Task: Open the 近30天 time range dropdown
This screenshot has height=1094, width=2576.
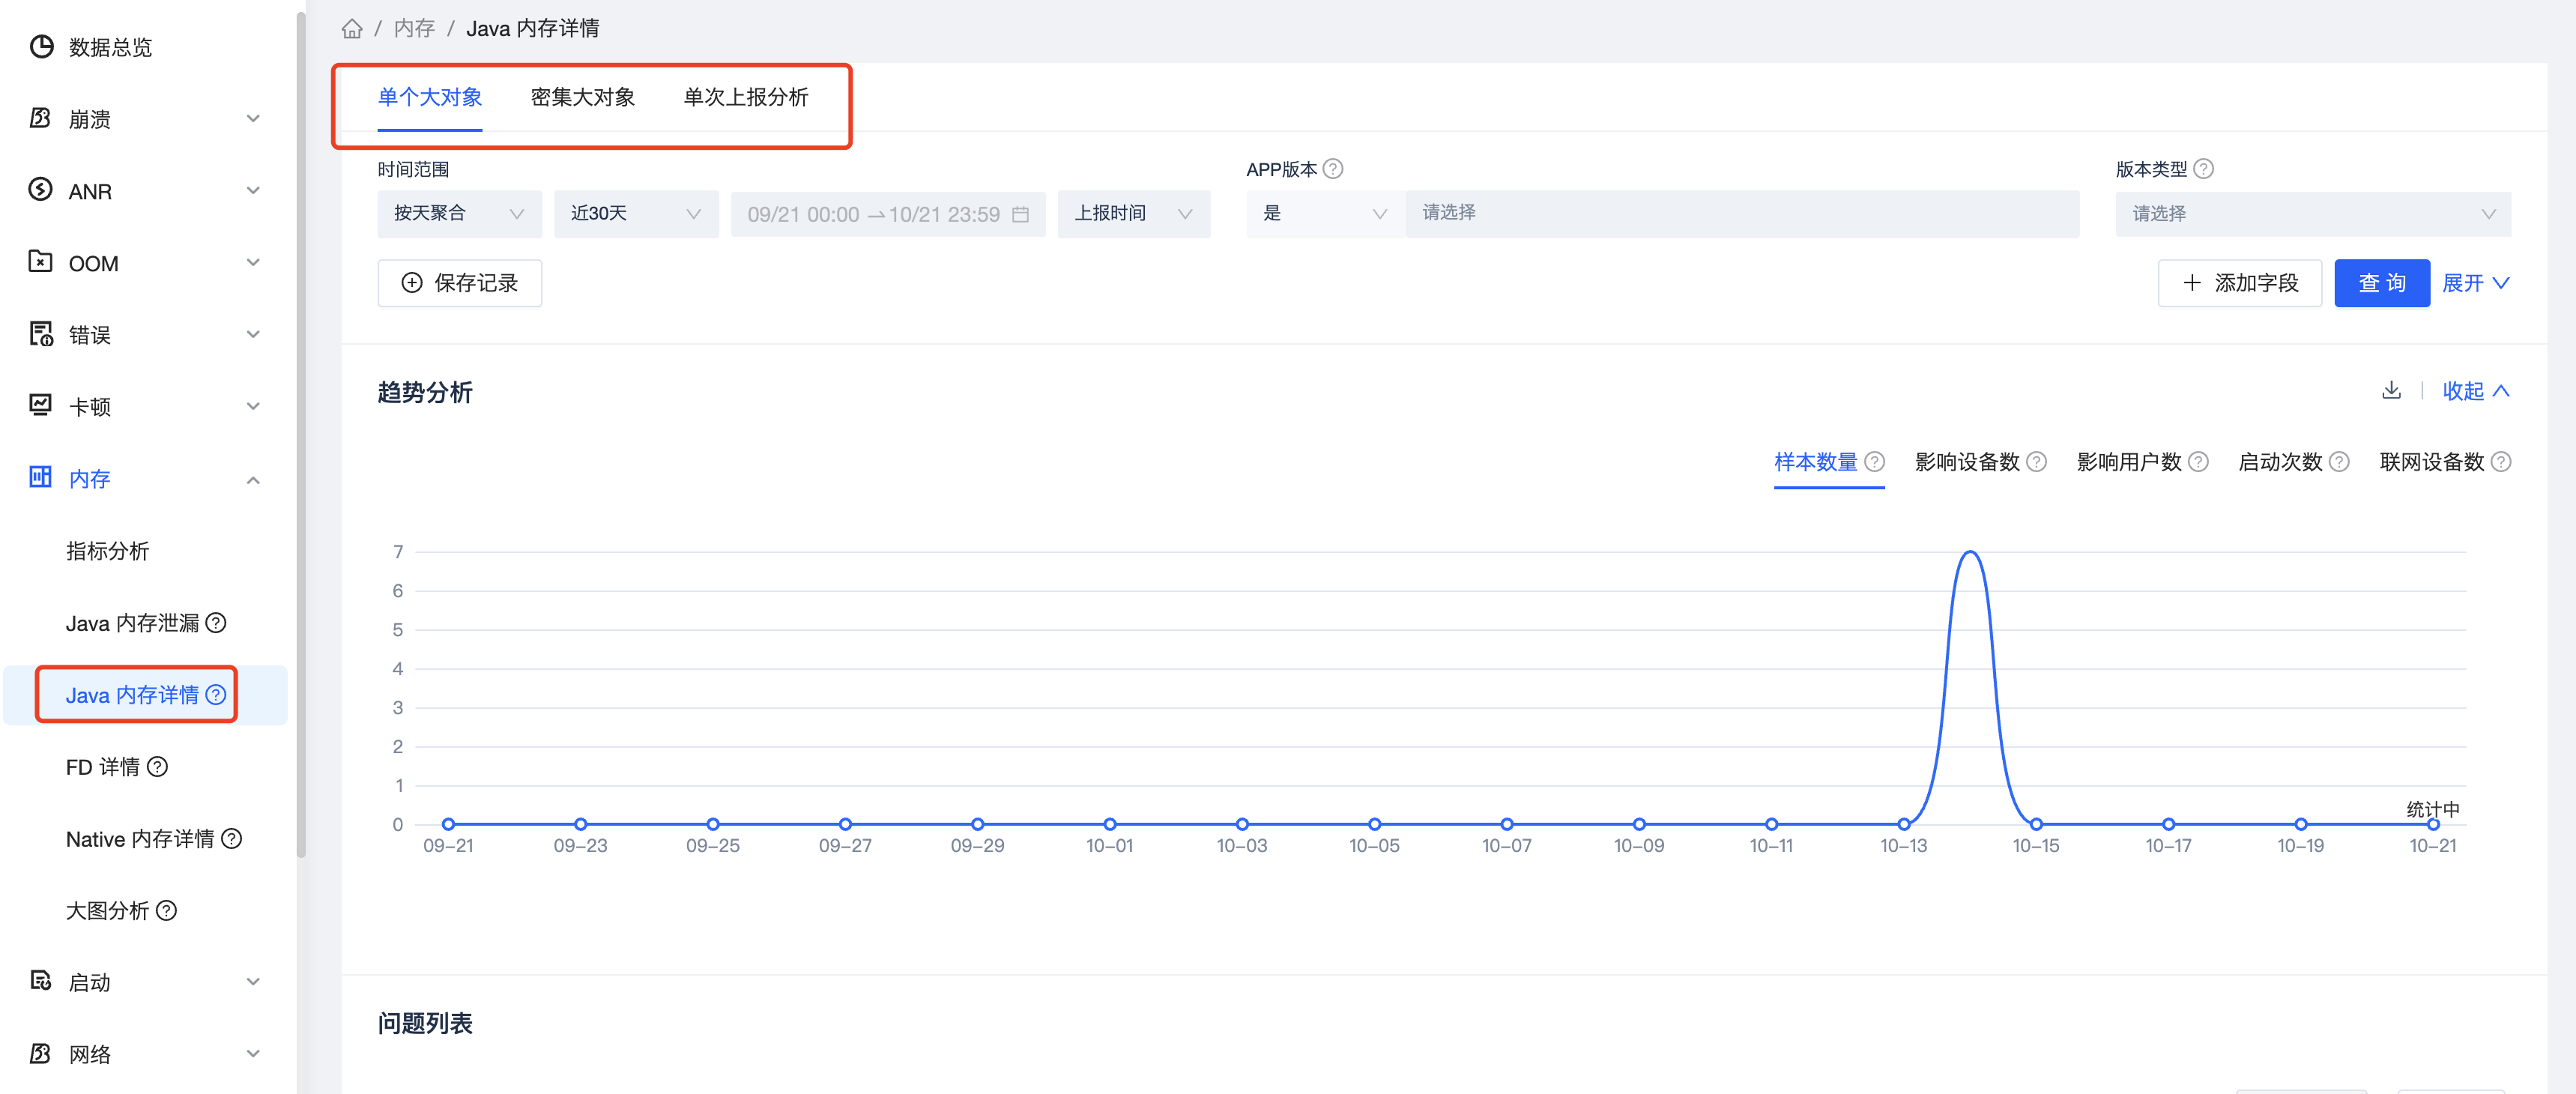Action: coord(636,214)
